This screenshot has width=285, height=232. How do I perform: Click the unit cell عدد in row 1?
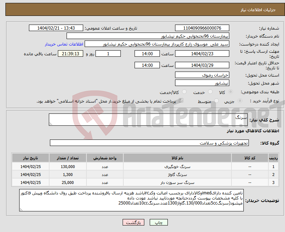coord(105,167)
